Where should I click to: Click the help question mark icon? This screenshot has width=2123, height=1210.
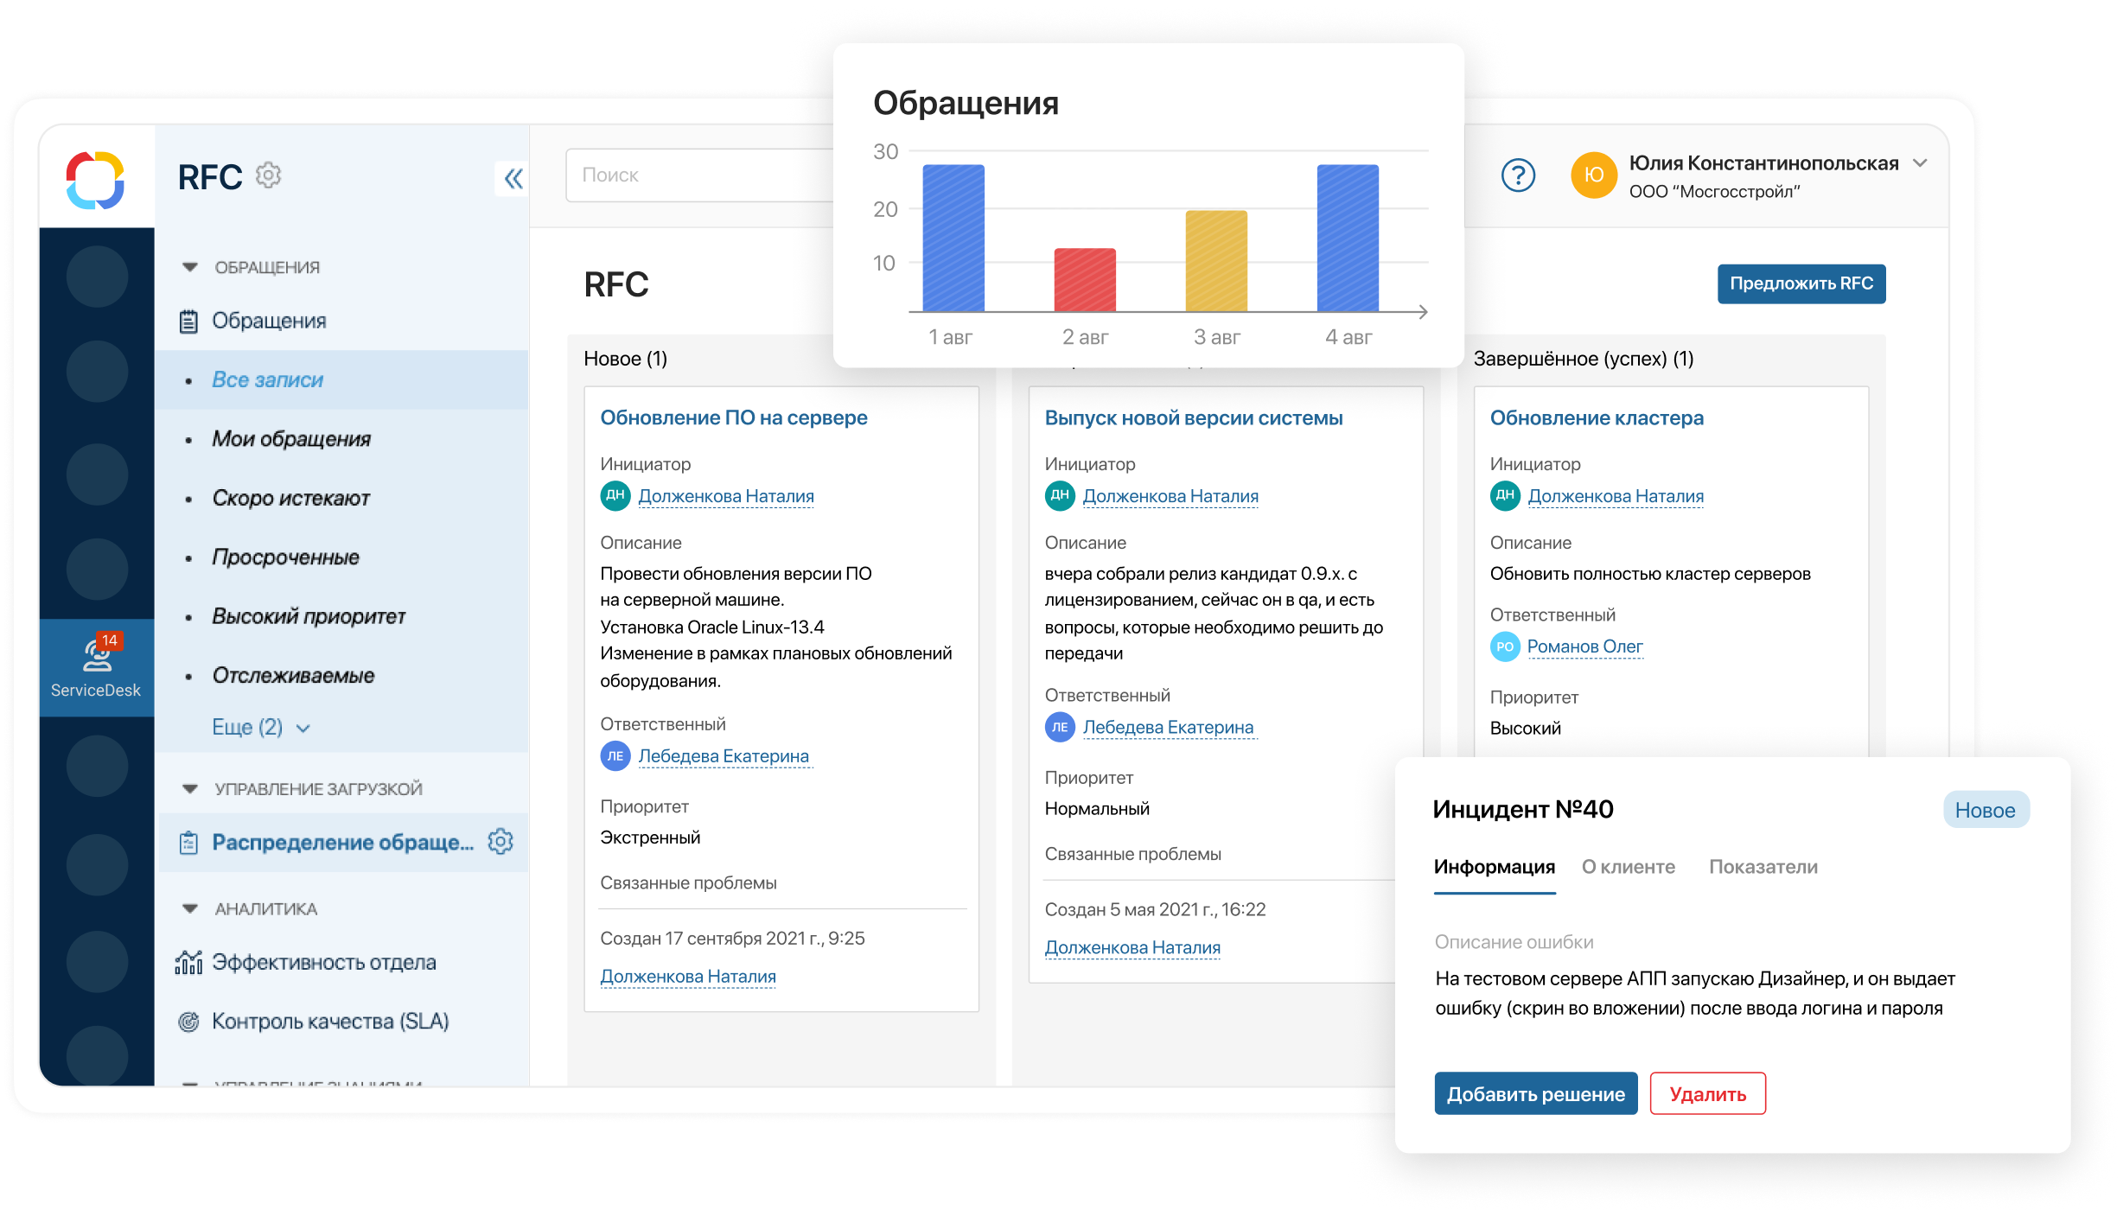tap(1517, 175)
